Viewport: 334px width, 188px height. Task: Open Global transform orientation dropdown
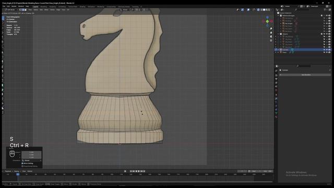tap(125, 10)
